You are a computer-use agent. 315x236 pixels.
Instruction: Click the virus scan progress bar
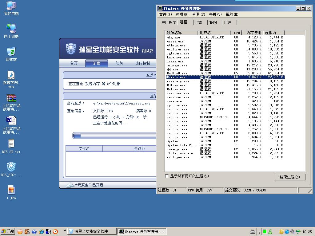coord(114,136)
